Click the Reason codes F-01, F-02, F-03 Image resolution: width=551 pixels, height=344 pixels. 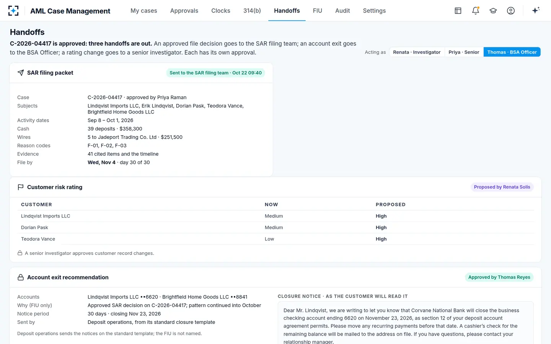pos(107,146)
